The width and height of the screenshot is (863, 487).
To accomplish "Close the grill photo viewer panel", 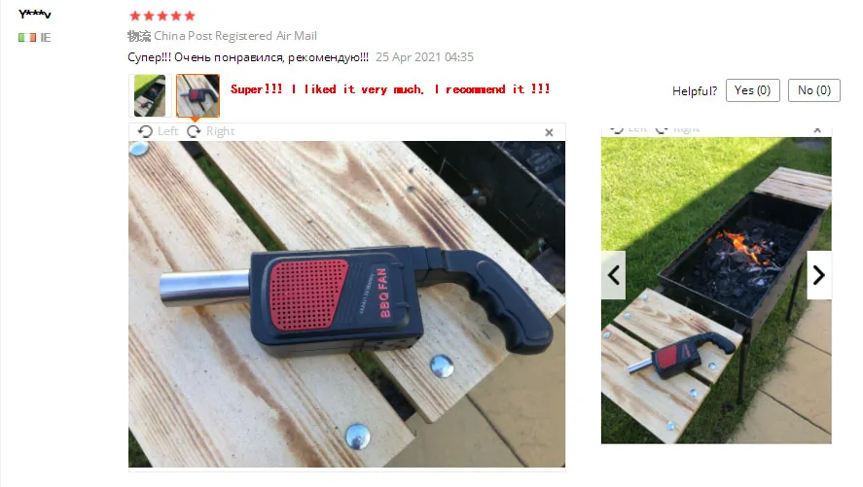I will click(x=817, y=130).
